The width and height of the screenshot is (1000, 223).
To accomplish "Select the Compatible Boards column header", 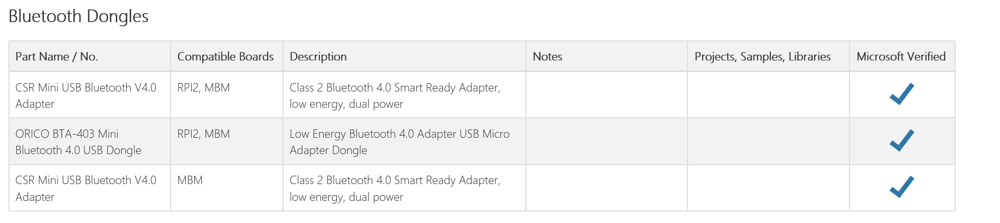I will click(x=225, y=56).
